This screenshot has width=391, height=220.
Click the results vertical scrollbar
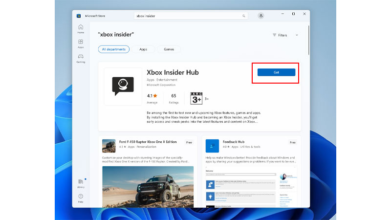[x=308, y=40]
